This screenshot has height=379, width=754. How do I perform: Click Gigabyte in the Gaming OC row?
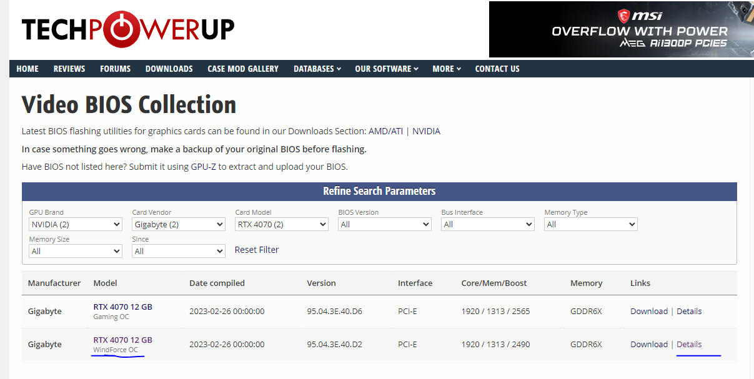(x=45, y=311)
